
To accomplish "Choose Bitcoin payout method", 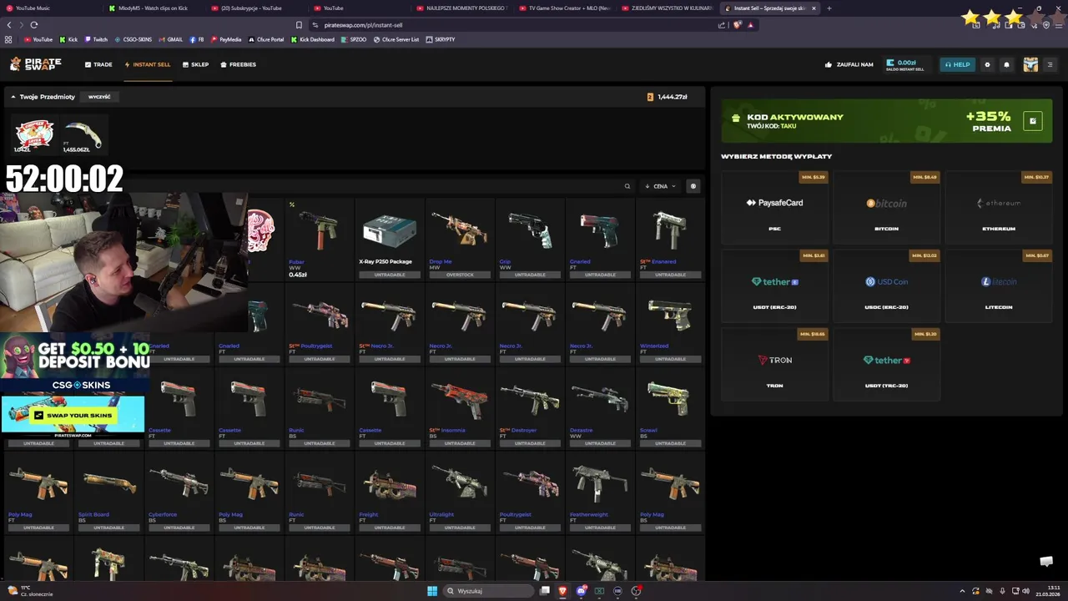I will click(x=886, y=207).
